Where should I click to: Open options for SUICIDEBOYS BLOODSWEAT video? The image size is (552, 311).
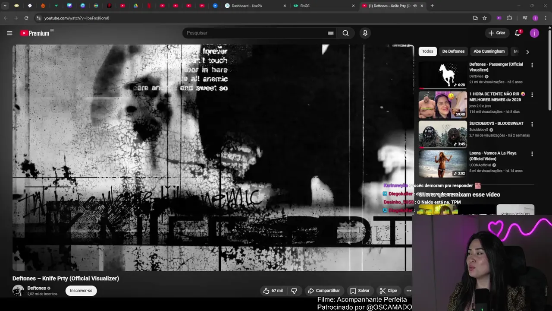tap(532, 124)
